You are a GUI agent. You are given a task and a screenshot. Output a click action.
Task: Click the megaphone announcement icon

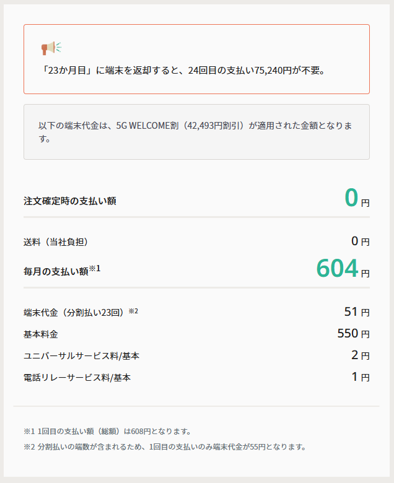pyautogui.click(x=51, y=48)
